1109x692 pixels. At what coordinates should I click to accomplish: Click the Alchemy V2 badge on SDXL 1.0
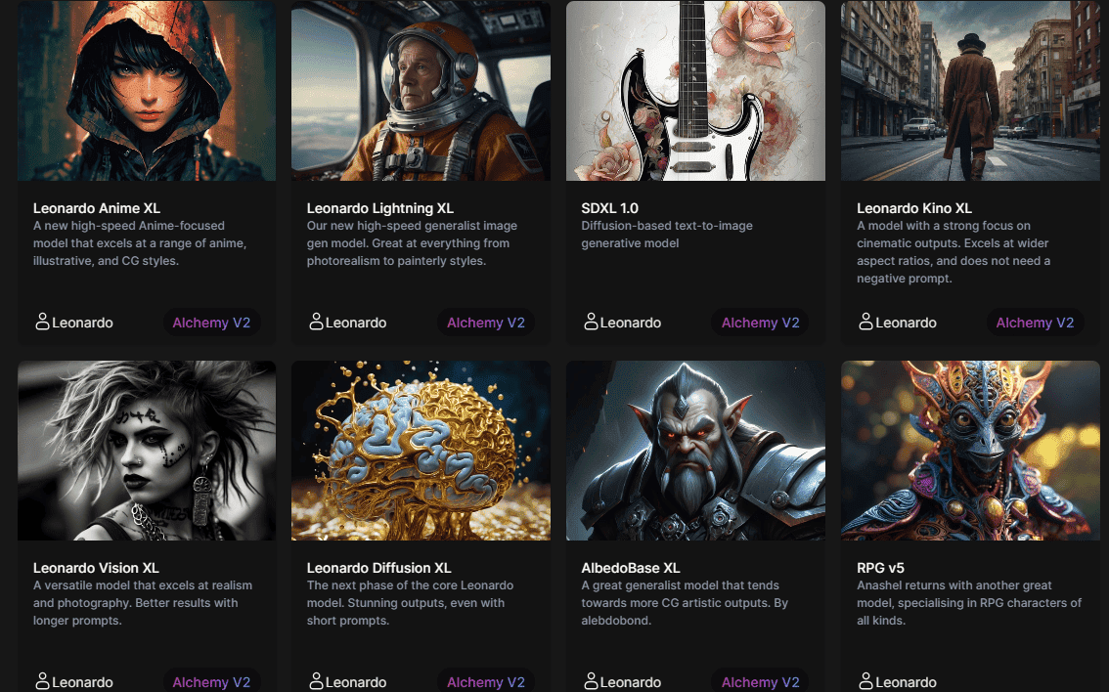760,323
